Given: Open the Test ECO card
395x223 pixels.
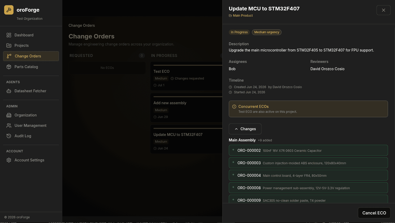Looking at the screenshot, I should 186,76.
